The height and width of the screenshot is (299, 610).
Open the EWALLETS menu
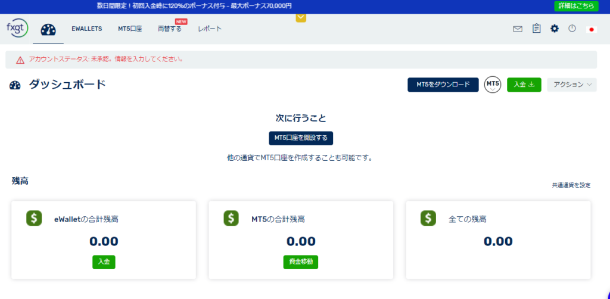point(86,29)
